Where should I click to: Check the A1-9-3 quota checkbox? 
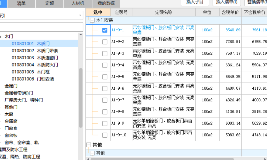(x=105, y=53)
